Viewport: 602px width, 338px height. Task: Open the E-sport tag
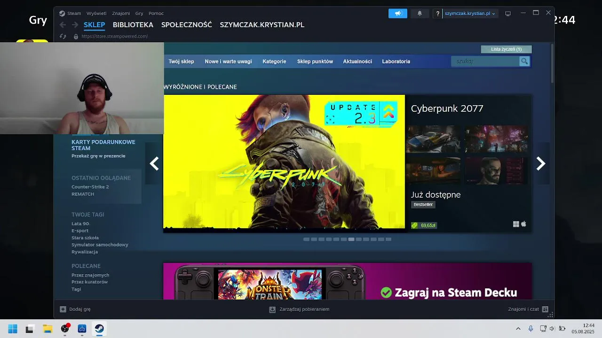(80, 230)
